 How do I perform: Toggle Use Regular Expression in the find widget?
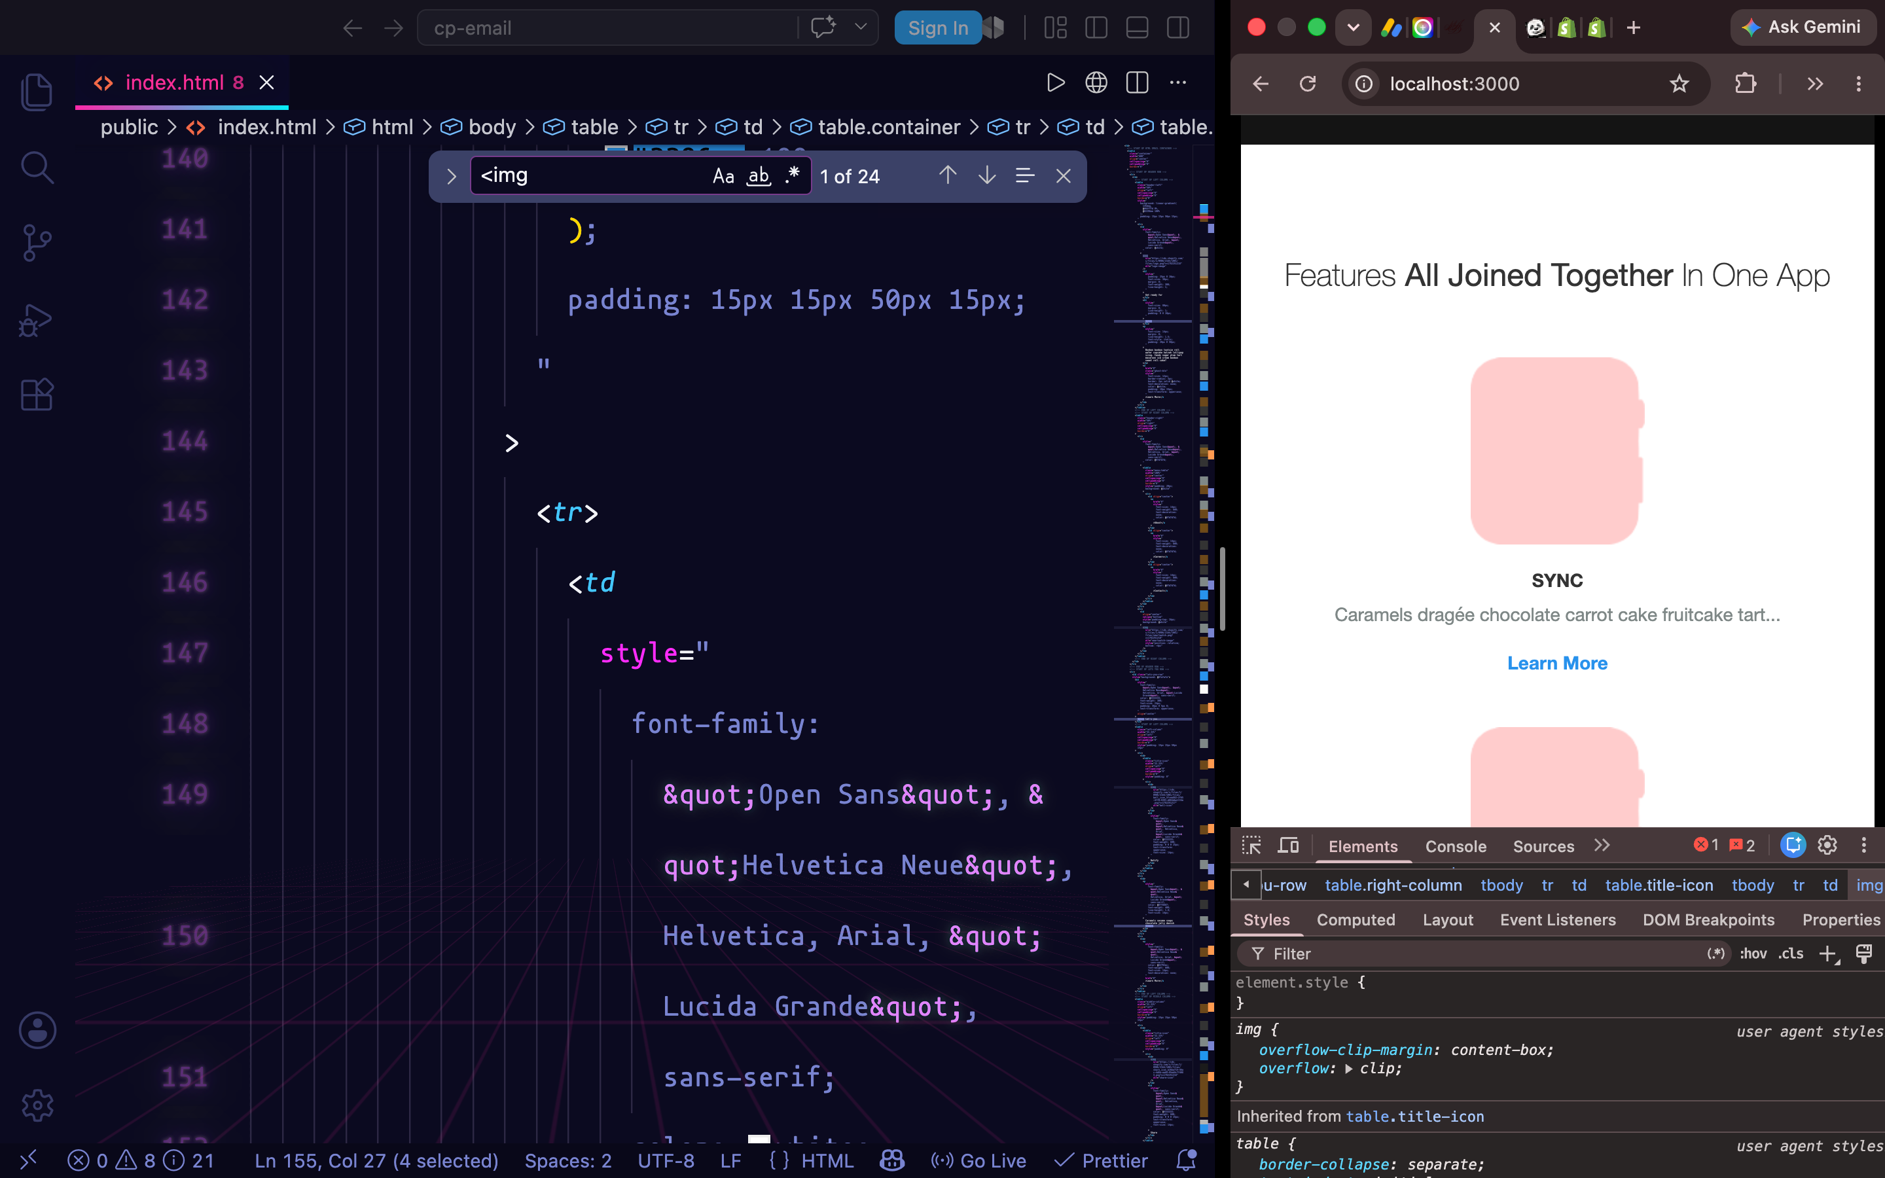(792, 176)
